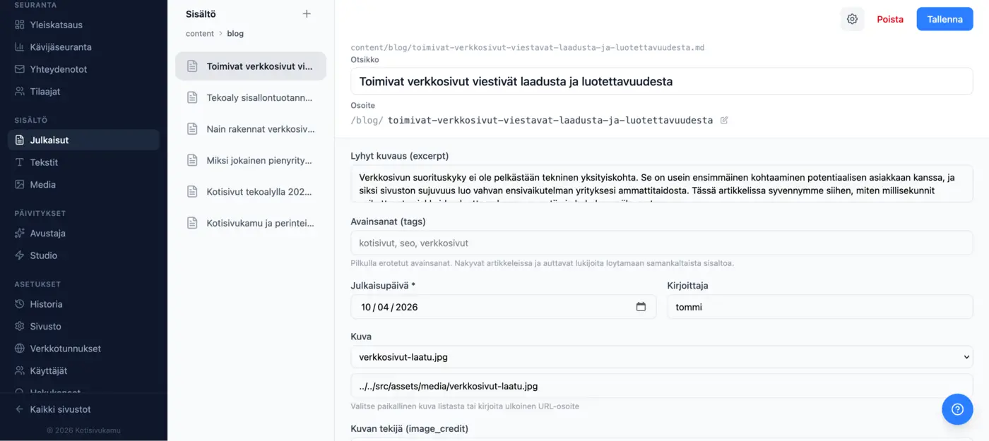Screen dimensions: 989x441
Task: Click the Verkkotunnukset globe icon
Action: (20, 349)
